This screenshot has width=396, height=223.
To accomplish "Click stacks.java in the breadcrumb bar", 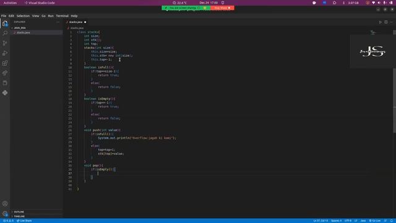I will pos(77,28).
